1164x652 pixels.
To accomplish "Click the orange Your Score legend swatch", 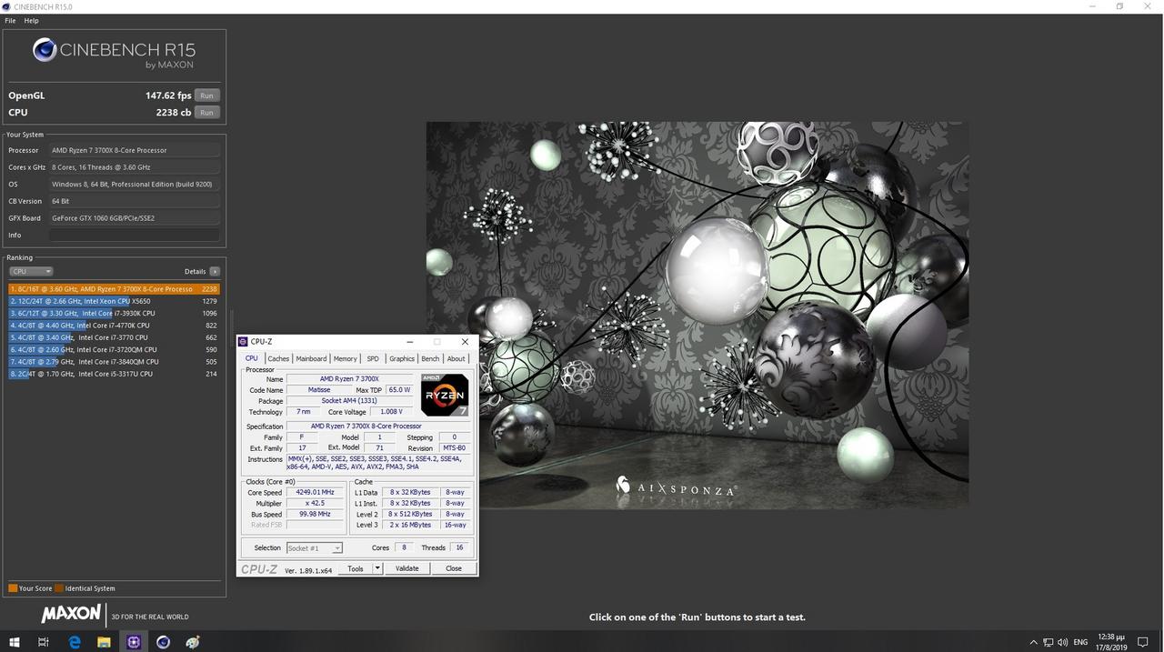I will [13, 588].
